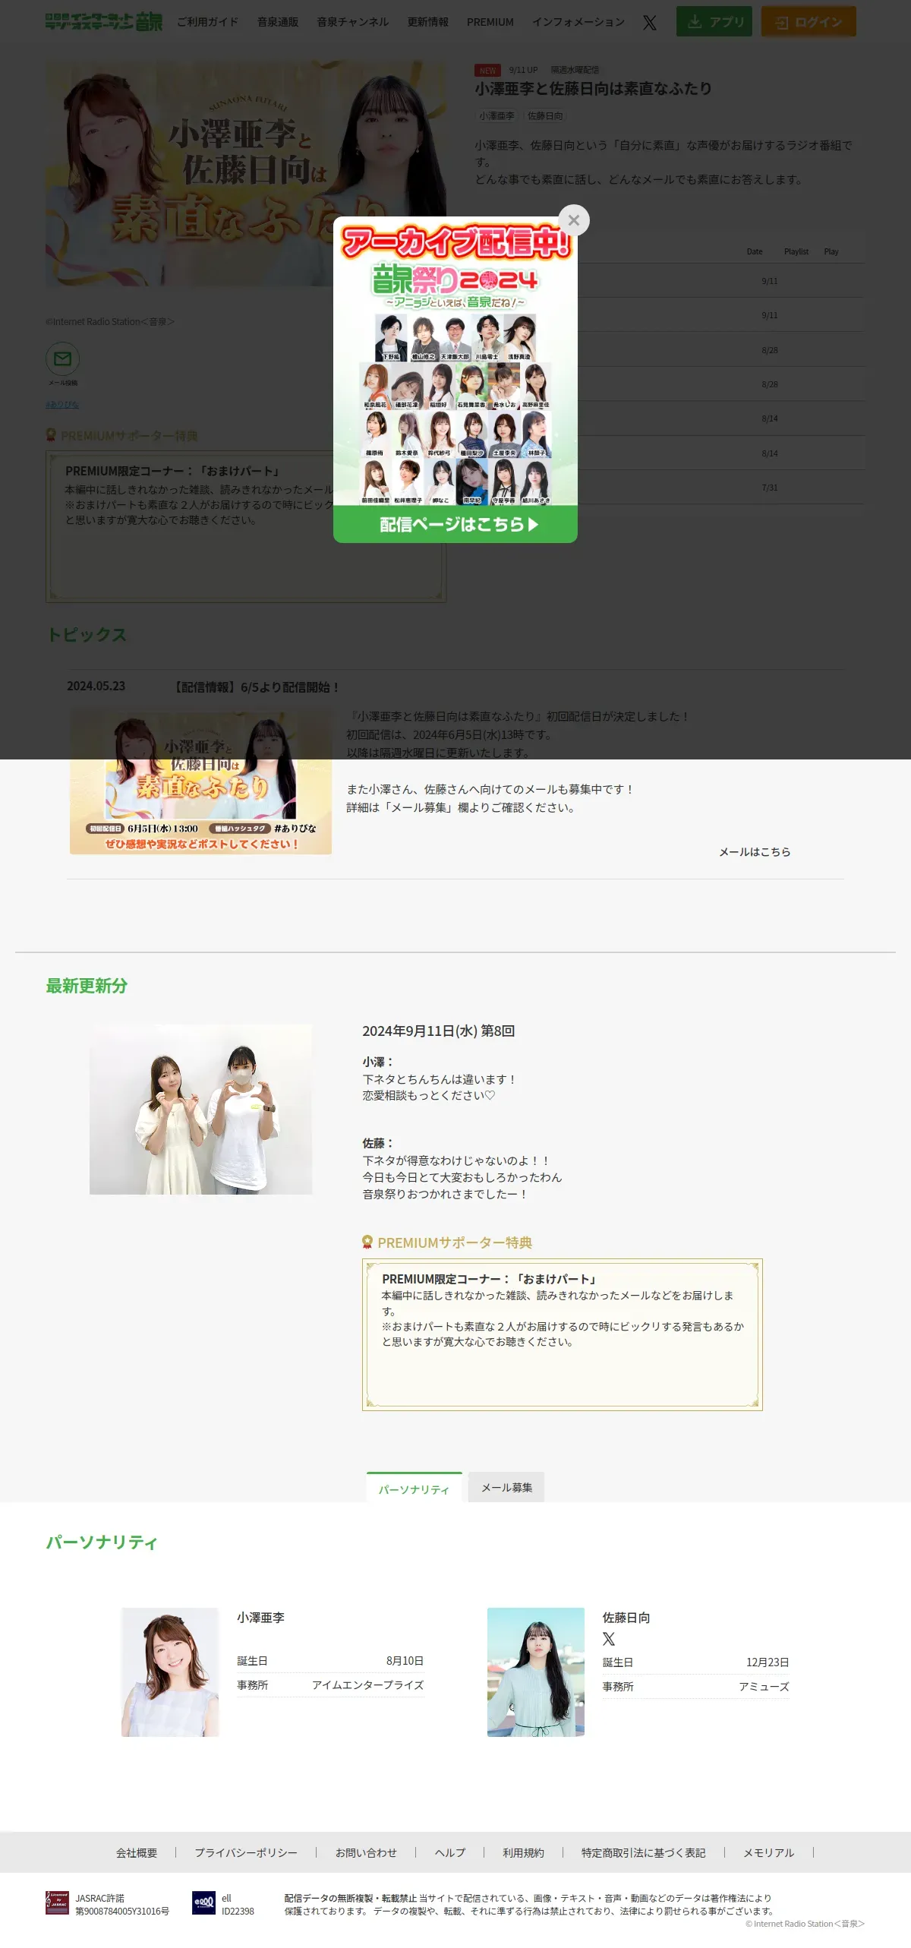Click the ログイン button
Image resolution: width=911 pixels, height=1948 pixels.
pyautogui.click(x=809, y=21)
